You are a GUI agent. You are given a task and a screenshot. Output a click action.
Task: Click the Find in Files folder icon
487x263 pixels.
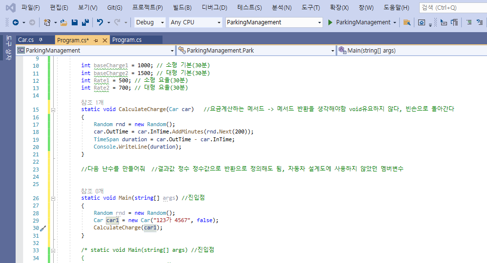(x=407, y=22)
